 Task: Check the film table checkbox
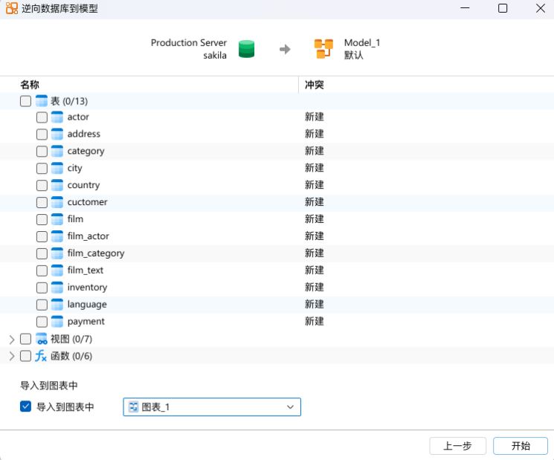pyautogui.click(x=42, y=219)
